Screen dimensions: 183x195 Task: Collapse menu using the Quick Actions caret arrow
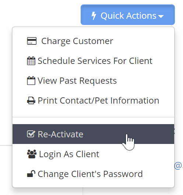point(161,16)
